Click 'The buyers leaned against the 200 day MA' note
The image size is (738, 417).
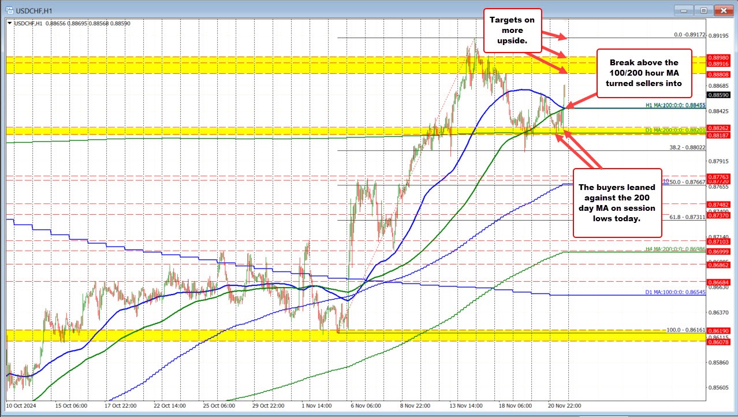click(617, 202)
